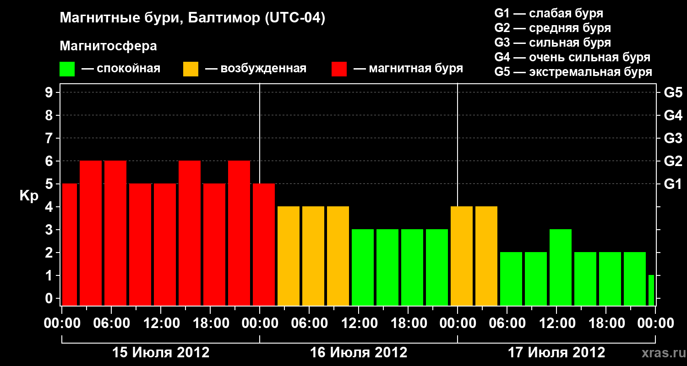This screenshot has width=687, height=366.
Task: Click the first '00:00' label starting 15 Июля
Action: coord(62,323)
